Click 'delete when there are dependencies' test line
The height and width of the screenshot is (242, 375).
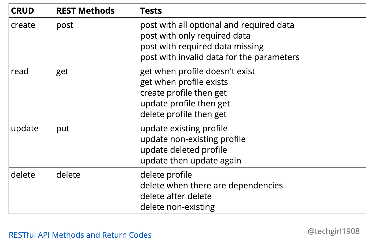coord(211,185)
